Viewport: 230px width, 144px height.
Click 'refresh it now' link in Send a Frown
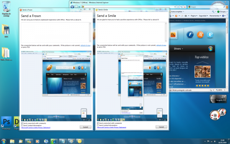pyautogui.click(x=85, y=45)
